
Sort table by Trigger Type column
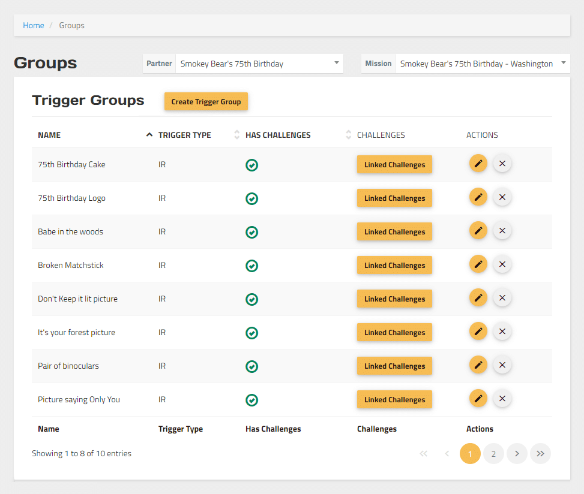point(185,135)
